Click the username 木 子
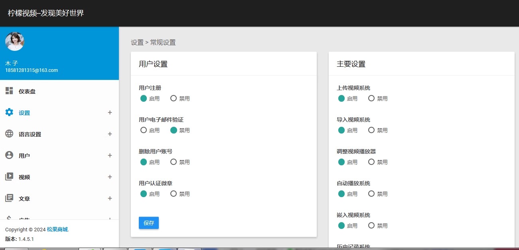 pyautogui.click(x=12, y=63)
